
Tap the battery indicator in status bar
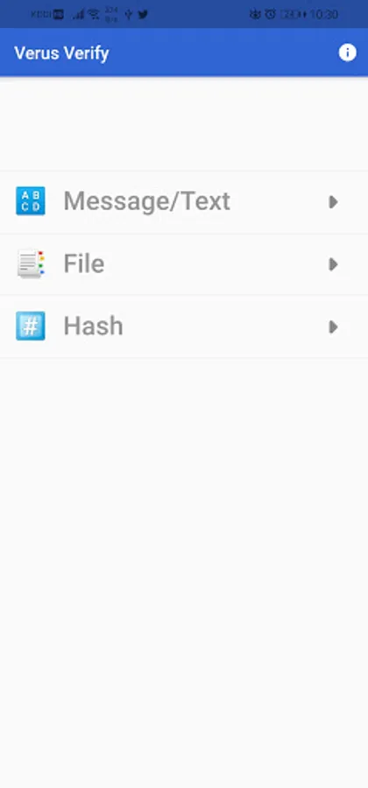click(294, 14)
